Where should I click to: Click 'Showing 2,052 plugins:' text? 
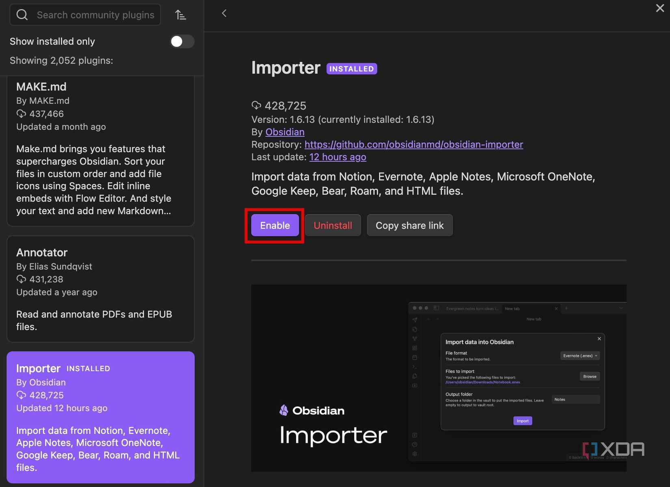point(61,60)
